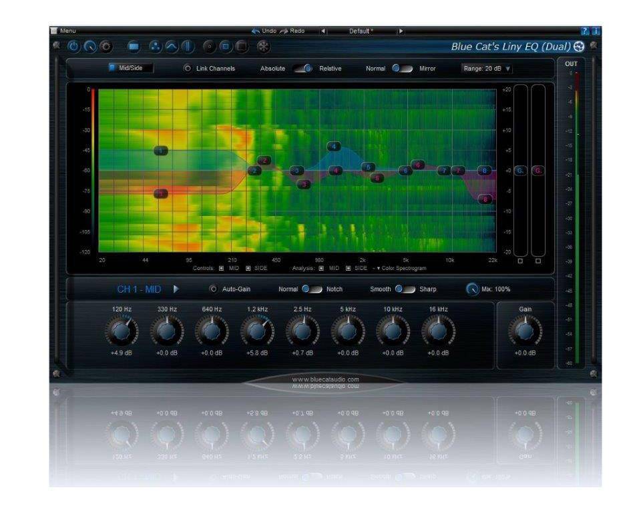Open the question mark help icon
Viewport: 643px width, 512px height.
coord(585,31)
